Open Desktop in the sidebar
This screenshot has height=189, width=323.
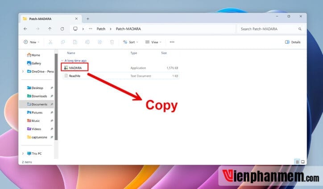pos(35,88)
